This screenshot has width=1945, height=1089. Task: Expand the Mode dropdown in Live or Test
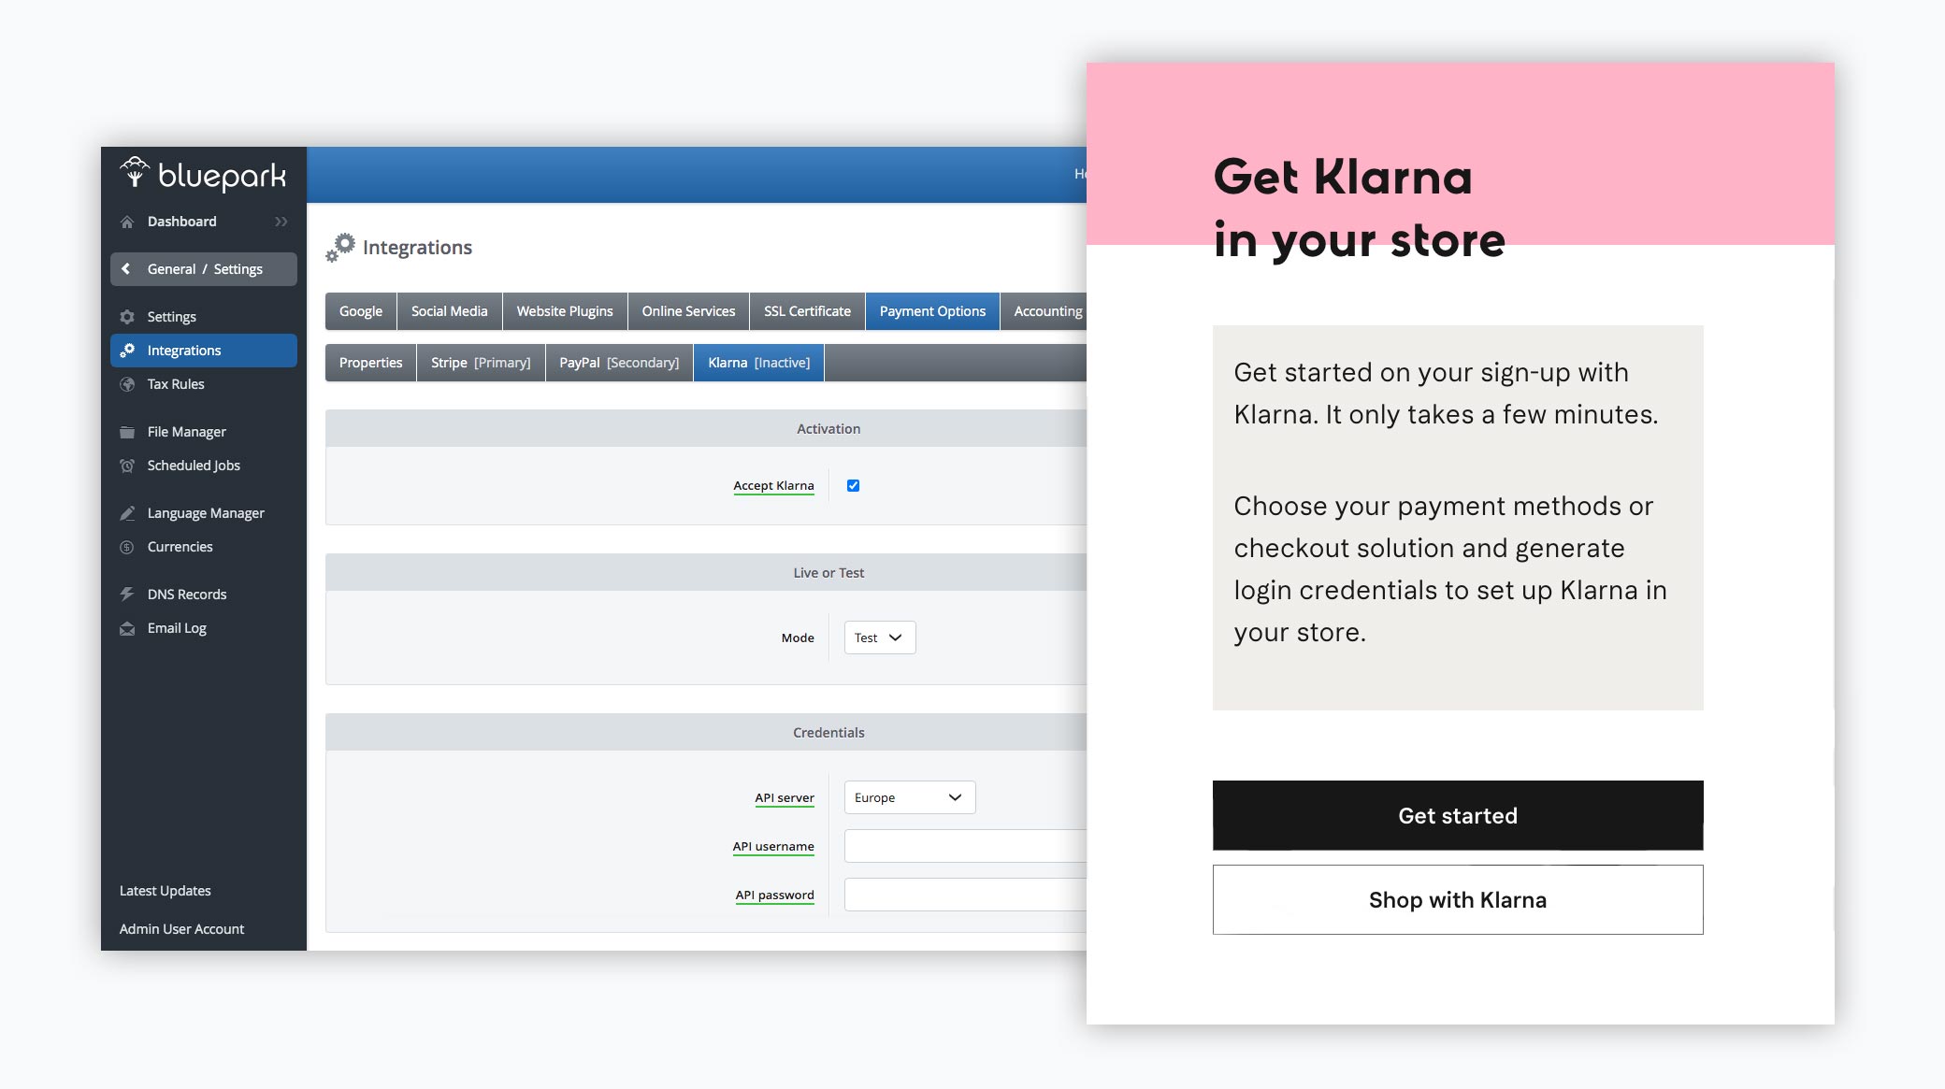tap(879, 637)
